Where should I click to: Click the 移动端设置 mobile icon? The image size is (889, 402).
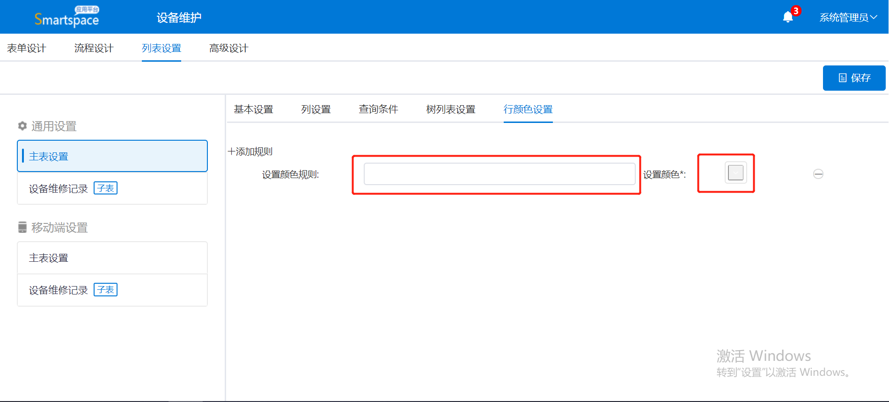click(x=22, y=227)
